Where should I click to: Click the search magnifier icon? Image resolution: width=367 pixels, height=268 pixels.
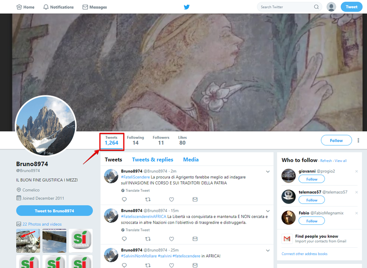click(316, 7)
